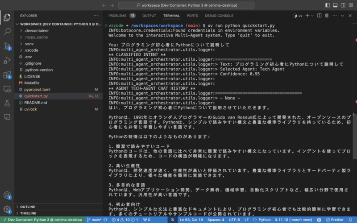Collapse the WORKSPACE folder root
The height and width of the screenshot is (223, 357).
[58, 24]
